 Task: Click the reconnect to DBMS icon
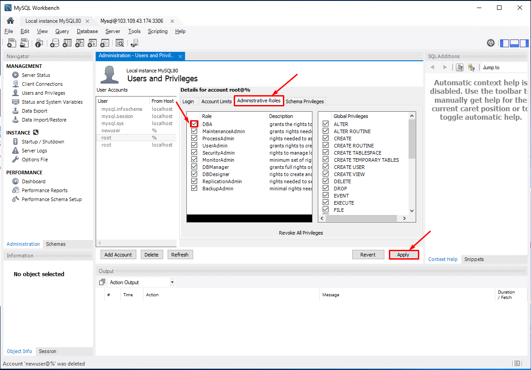tap(135, 43)
